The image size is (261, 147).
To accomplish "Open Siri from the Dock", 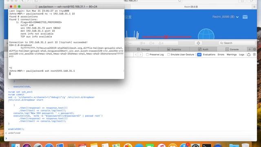I will point(27,146).
